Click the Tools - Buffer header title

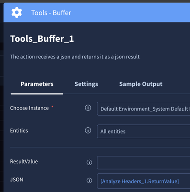pos(51,13)
